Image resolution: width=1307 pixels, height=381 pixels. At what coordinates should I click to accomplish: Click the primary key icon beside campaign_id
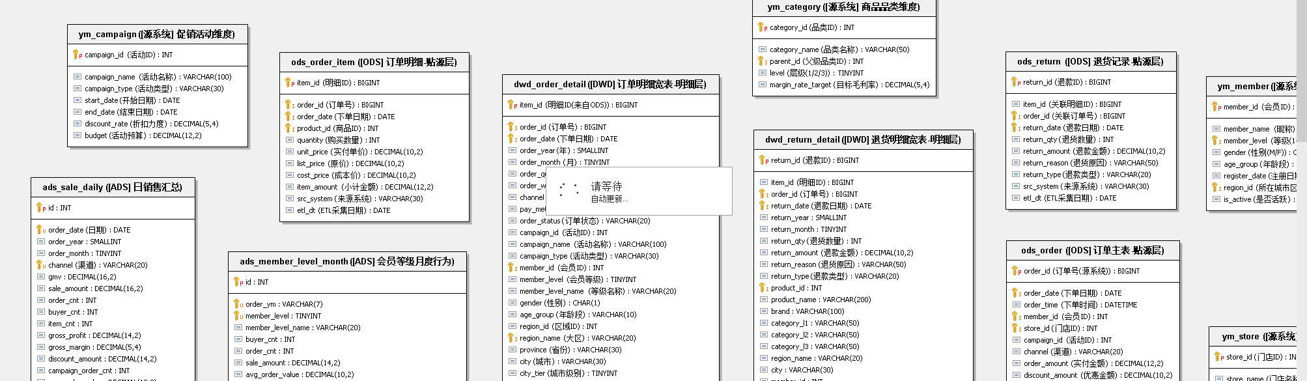point(77,55)
